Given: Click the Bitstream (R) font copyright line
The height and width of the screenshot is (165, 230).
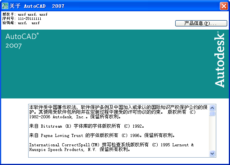Looking at the screenshot, I should [86, 126].
